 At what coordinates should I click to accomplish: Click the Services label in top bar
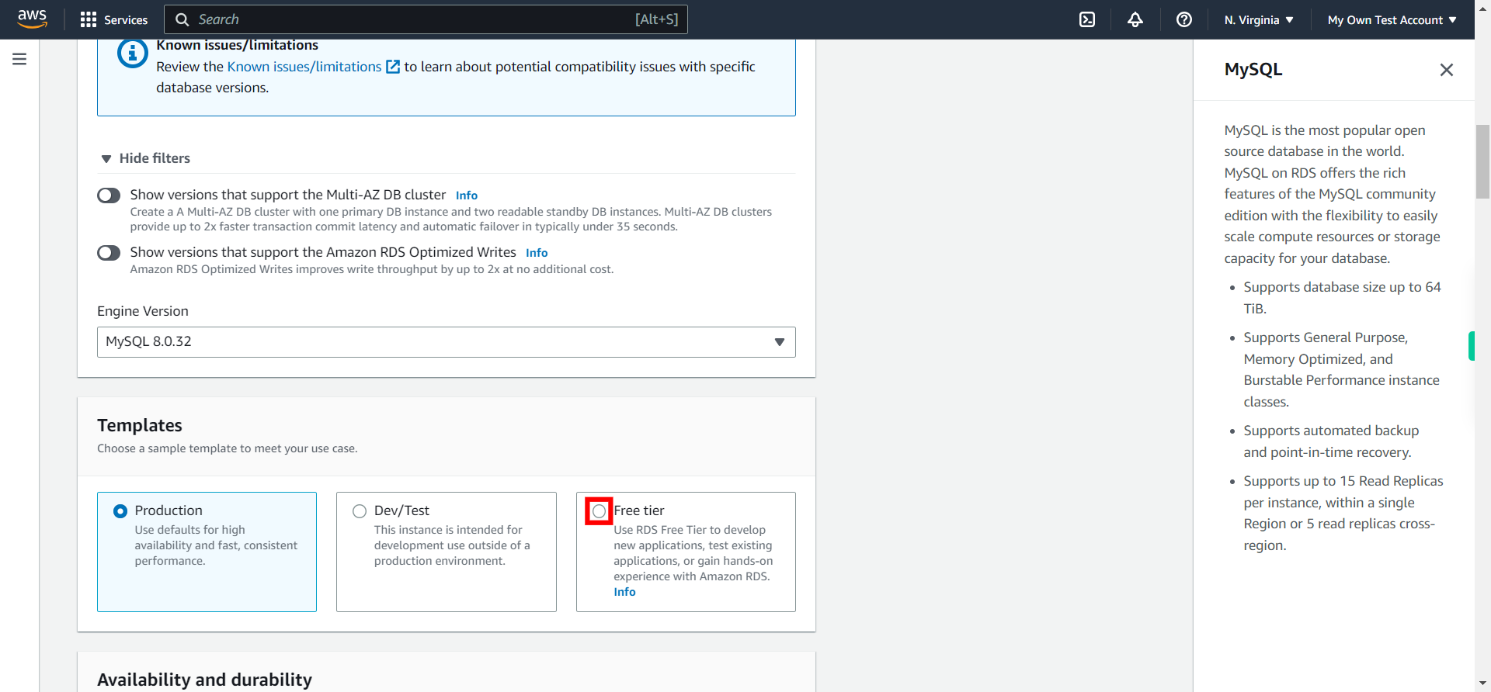126,20
